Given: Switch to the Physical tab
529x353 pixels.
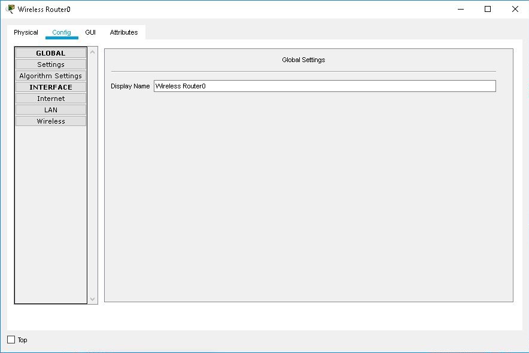Looking at the screenshot, I should click(26, 32).
